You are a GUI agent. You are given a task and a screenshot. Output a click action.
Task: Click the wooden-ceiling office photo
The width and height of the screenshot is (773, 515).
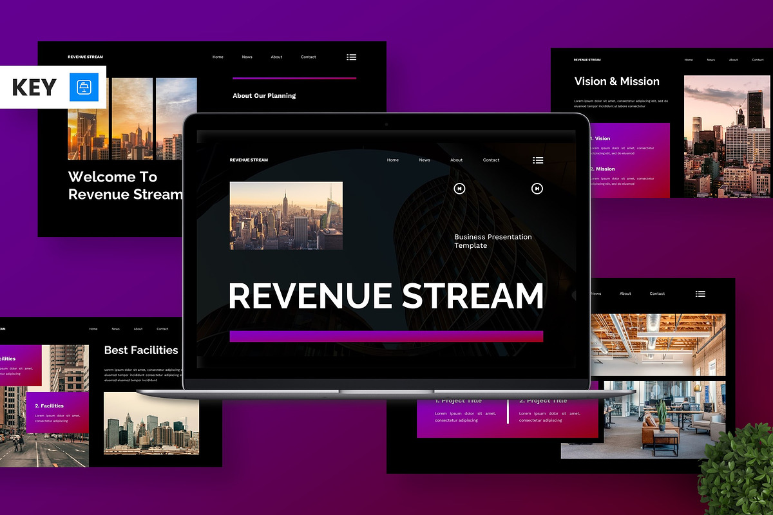658,345
